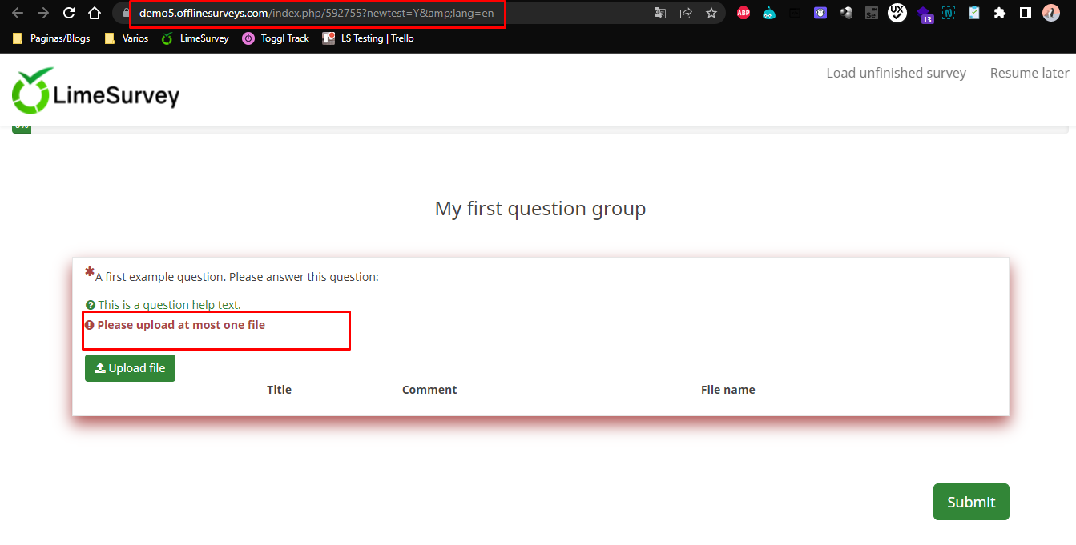Viewport: 1076px width, 545px height.
Task: Open the LimeSurvey bookmark
Action: coord(195,38)
